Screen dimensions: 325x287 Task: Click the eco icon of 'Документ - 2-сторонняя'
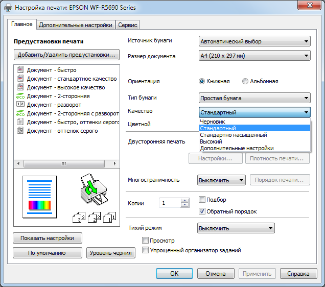click(20, 96)
